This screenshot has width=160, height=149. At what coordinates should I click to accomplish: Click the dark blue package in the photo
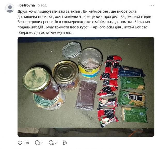click(132, 71)
